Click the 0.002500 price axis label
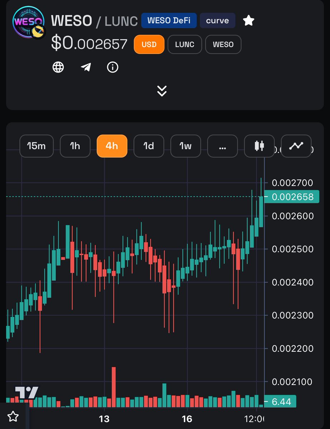 pos(292,249)
